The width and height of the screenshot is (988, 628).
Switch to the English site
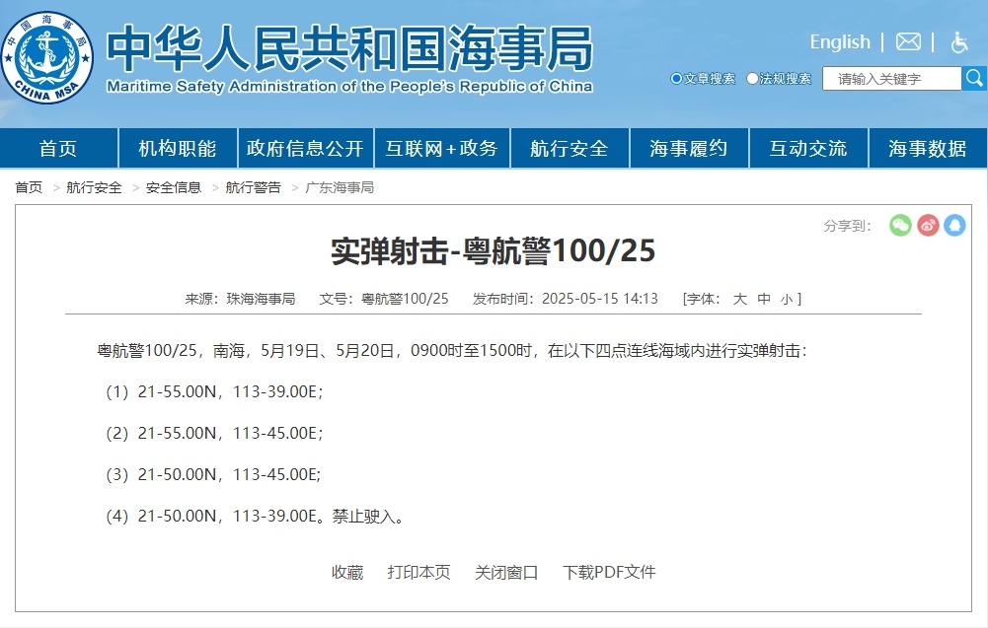[840, 42]
